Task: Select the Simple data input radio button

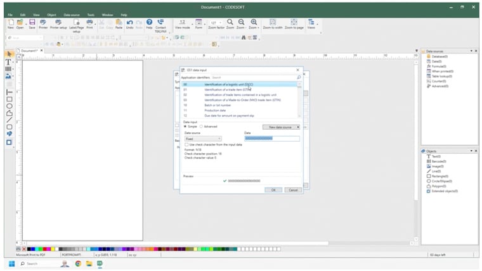Action: click(185, 126)
